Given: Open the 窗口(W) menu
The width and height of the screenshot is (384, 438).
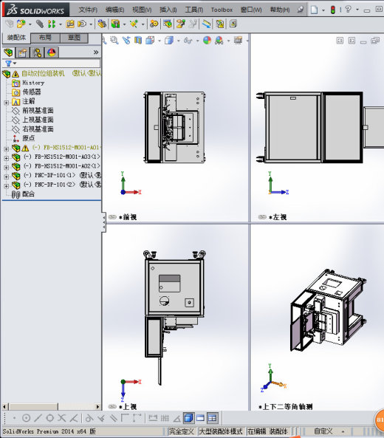Looking at the screenshot, I should tap(251, 10).
